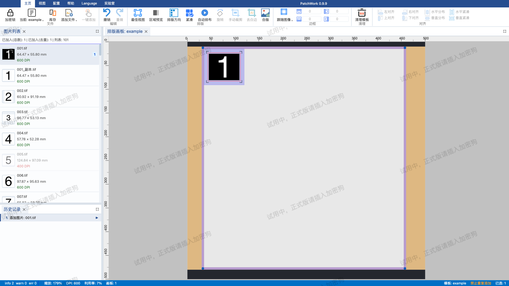Viewport: 509px width, 286px height.
Task: Apply 垂直分布 vertical distribution
Action: pos(435,18)
